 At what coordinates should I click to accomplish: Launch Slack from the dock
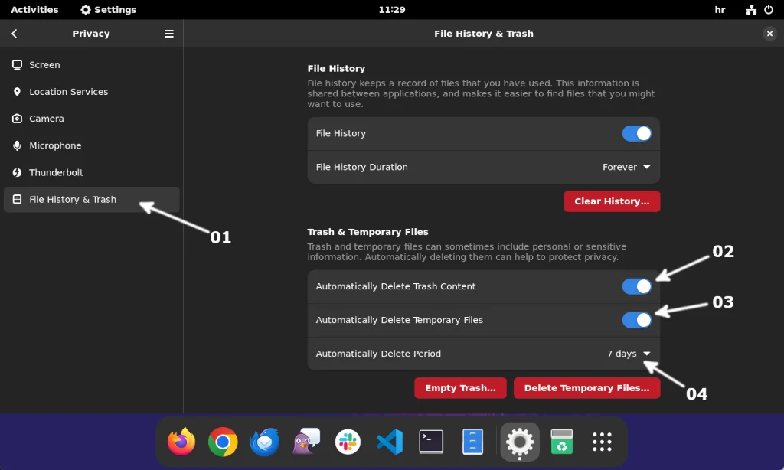348,442
